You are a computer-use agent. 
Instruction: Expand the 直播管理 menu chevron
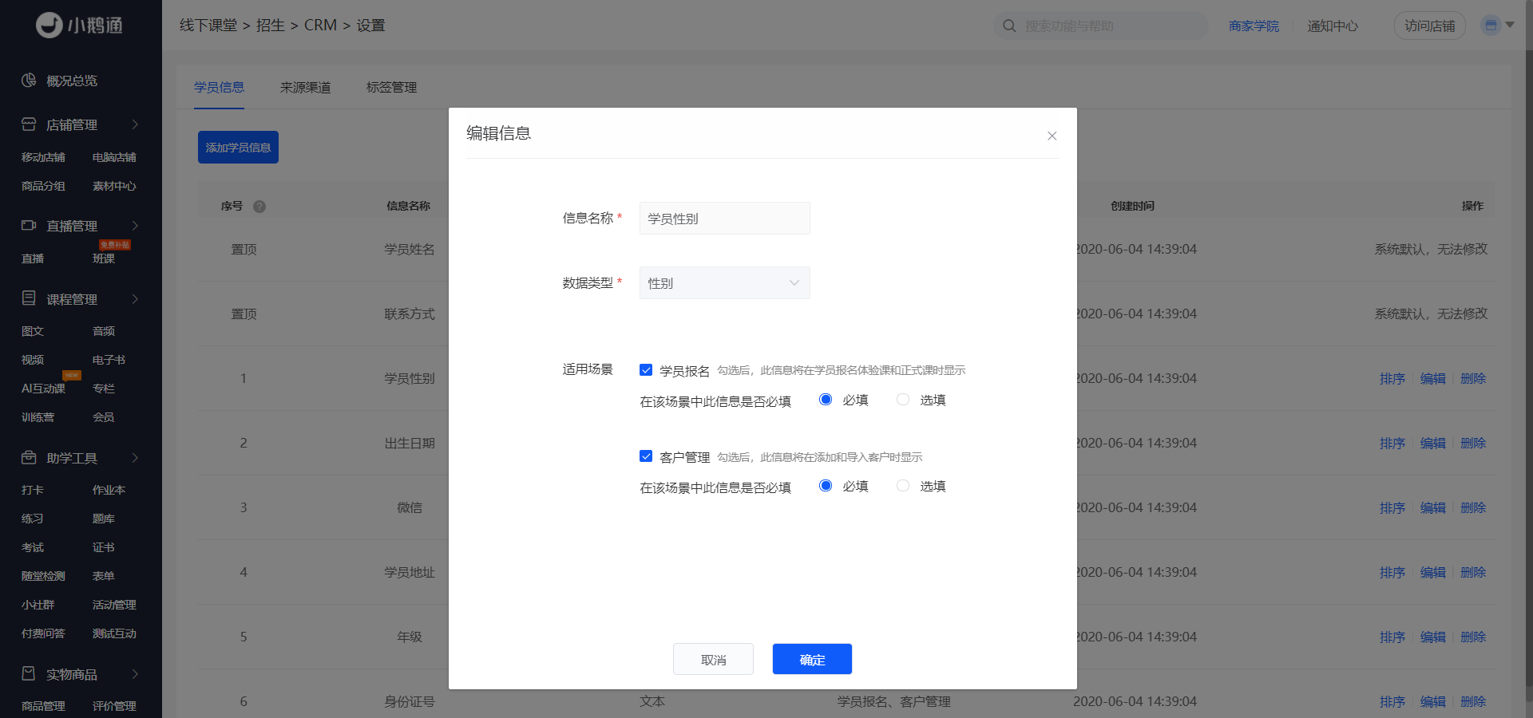coord(135,226)
